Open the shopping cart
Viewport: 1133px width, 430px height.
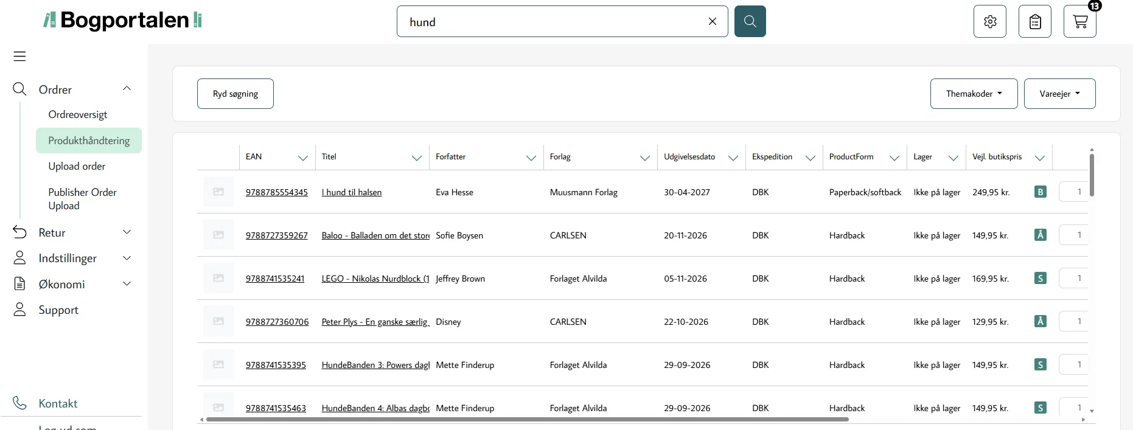point(1080,22)
